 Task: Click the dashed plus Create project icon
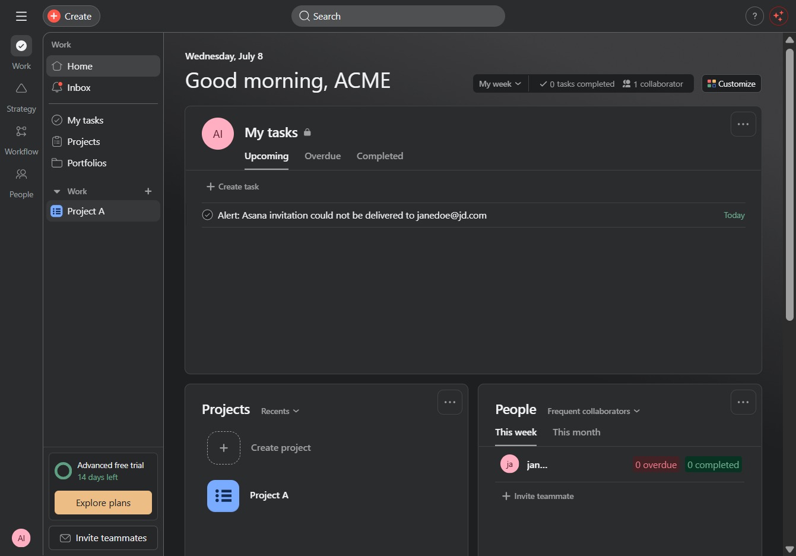coord(224,448)
